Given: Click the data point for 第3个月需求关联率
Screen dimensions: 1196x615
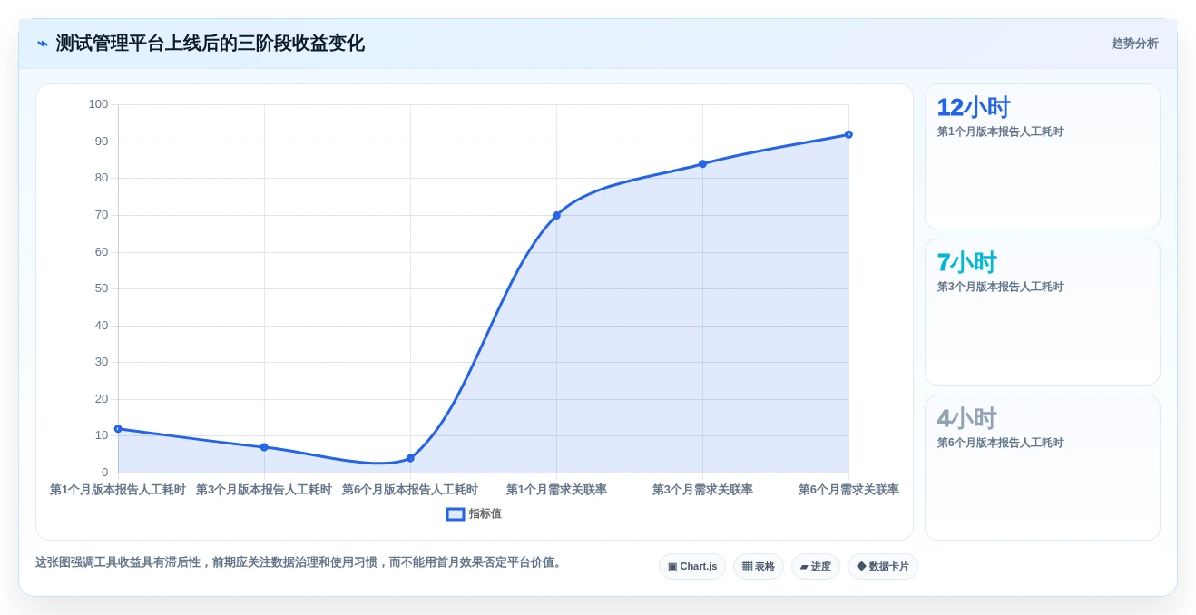Looking at the screenshot, I should click(x=702, y=164).
